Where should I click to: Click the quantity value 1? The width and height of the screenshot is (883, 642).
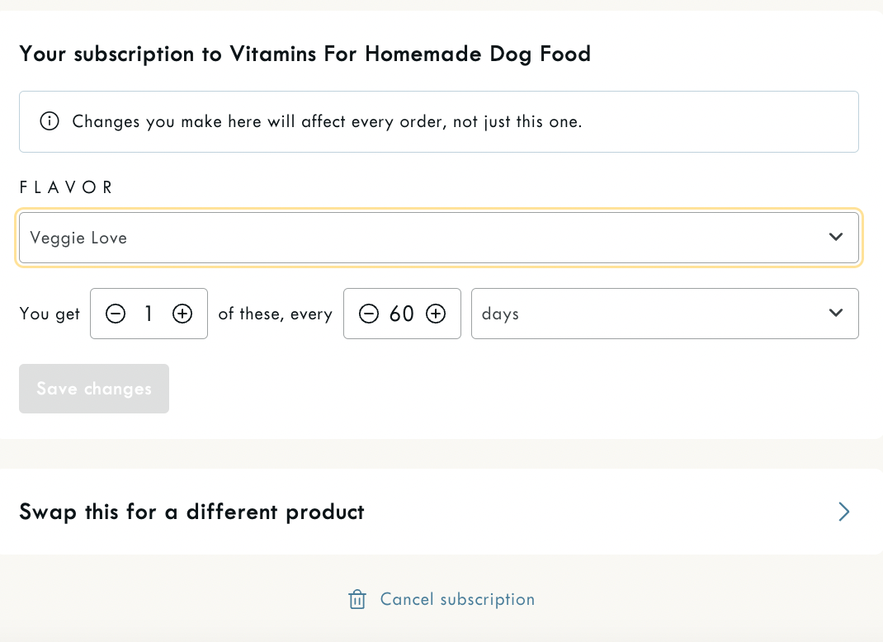(x=149, y=314)
